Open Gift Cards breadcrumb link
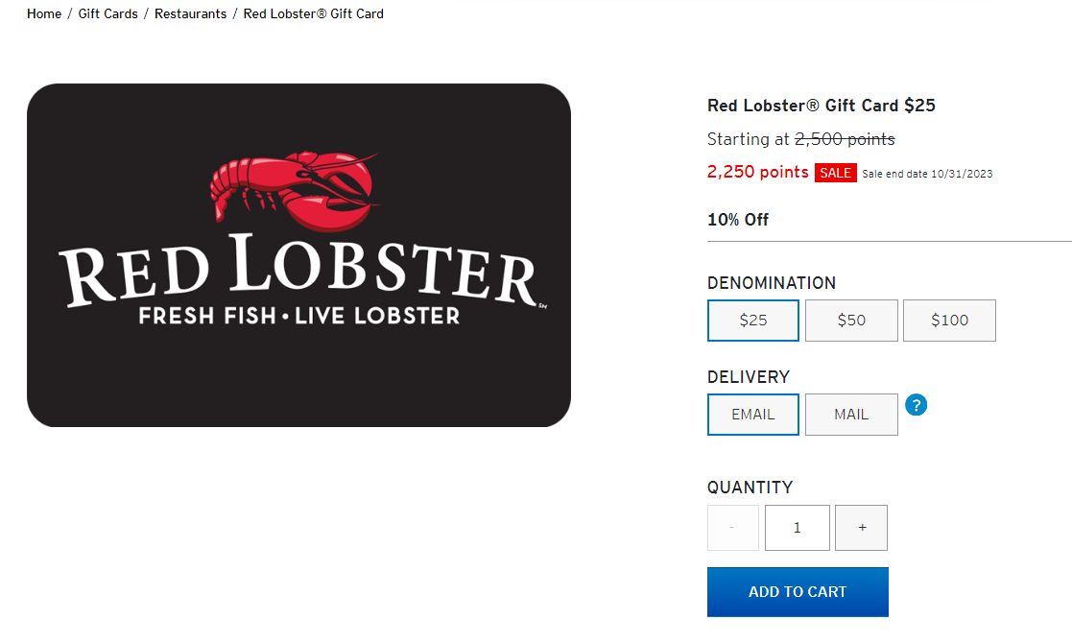Screen dimensions: 1072x643 point(108,14)
